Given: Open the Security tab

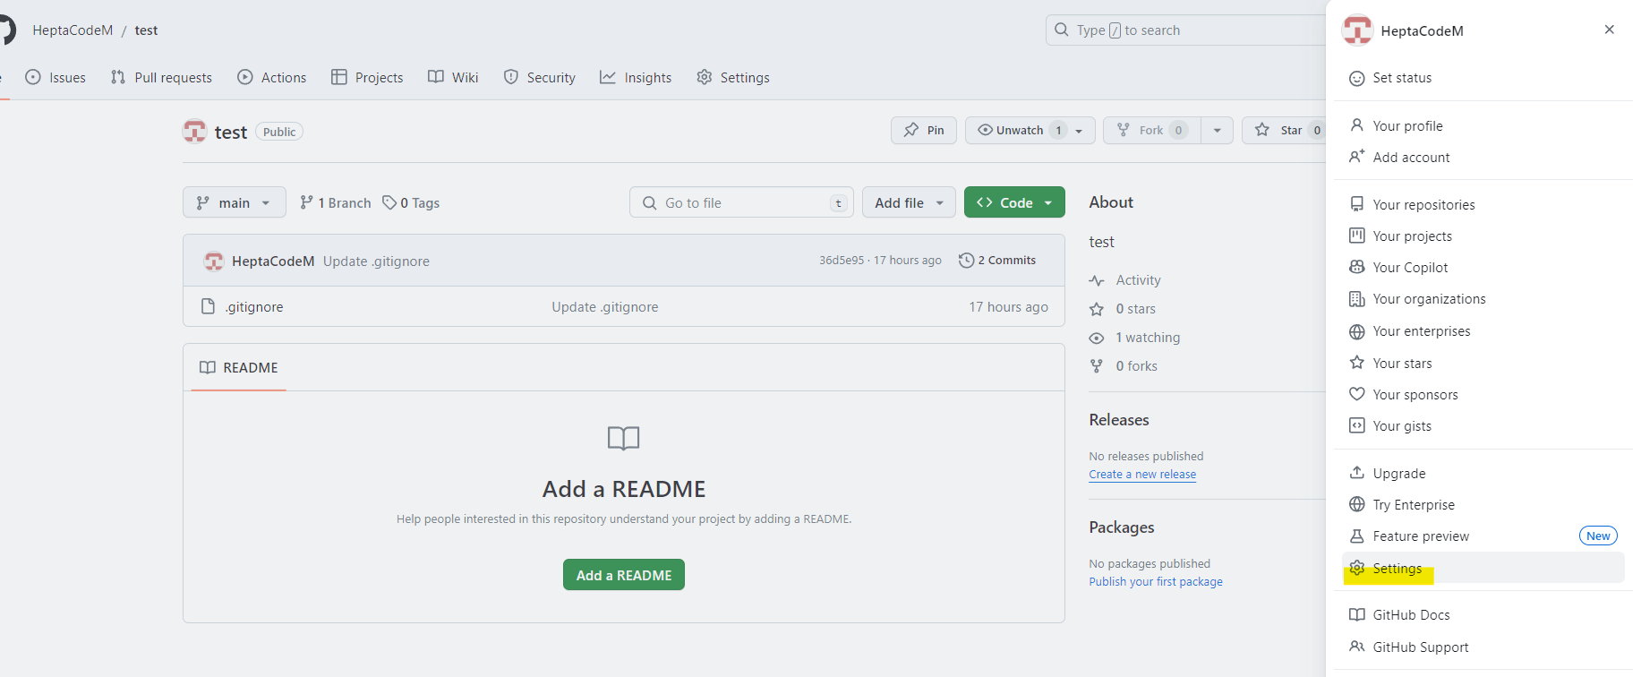Looking at the screenshot, I should pyautogui.click(x=540, y=78).
